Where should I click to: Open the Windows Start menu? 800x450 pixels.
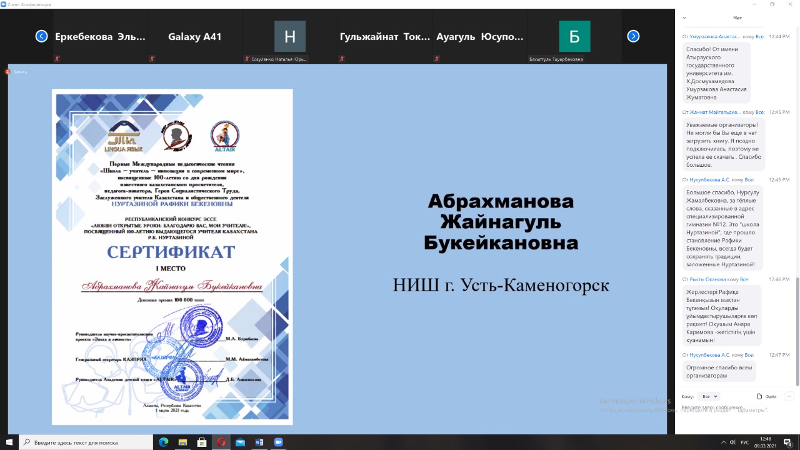(x=9, y=442)
